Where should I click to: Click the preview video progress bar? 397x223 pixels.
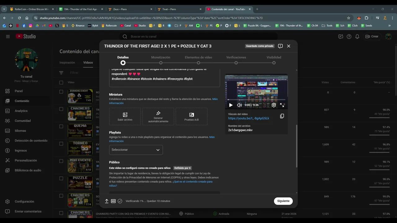tap(256, 100)
